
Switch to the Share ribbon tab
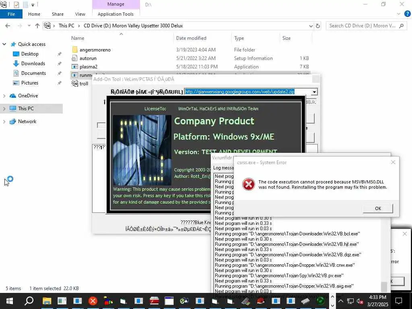[x=58, y=14]
